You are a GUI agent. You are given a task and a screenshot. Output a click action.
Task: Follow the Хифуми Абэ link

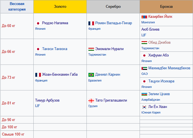click(x=159, y=55)
